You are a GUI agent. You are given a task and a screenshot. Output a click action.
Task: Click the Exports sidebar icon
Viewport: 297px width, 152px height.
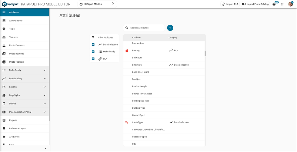click(4, 87)
